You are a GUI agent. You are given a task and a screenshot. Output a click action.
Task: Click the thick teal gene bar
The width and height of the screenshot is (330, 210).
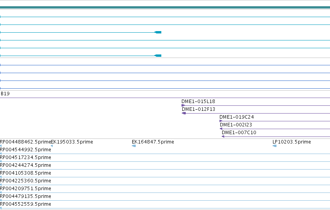pyautogui.click(x=165, y=8)
